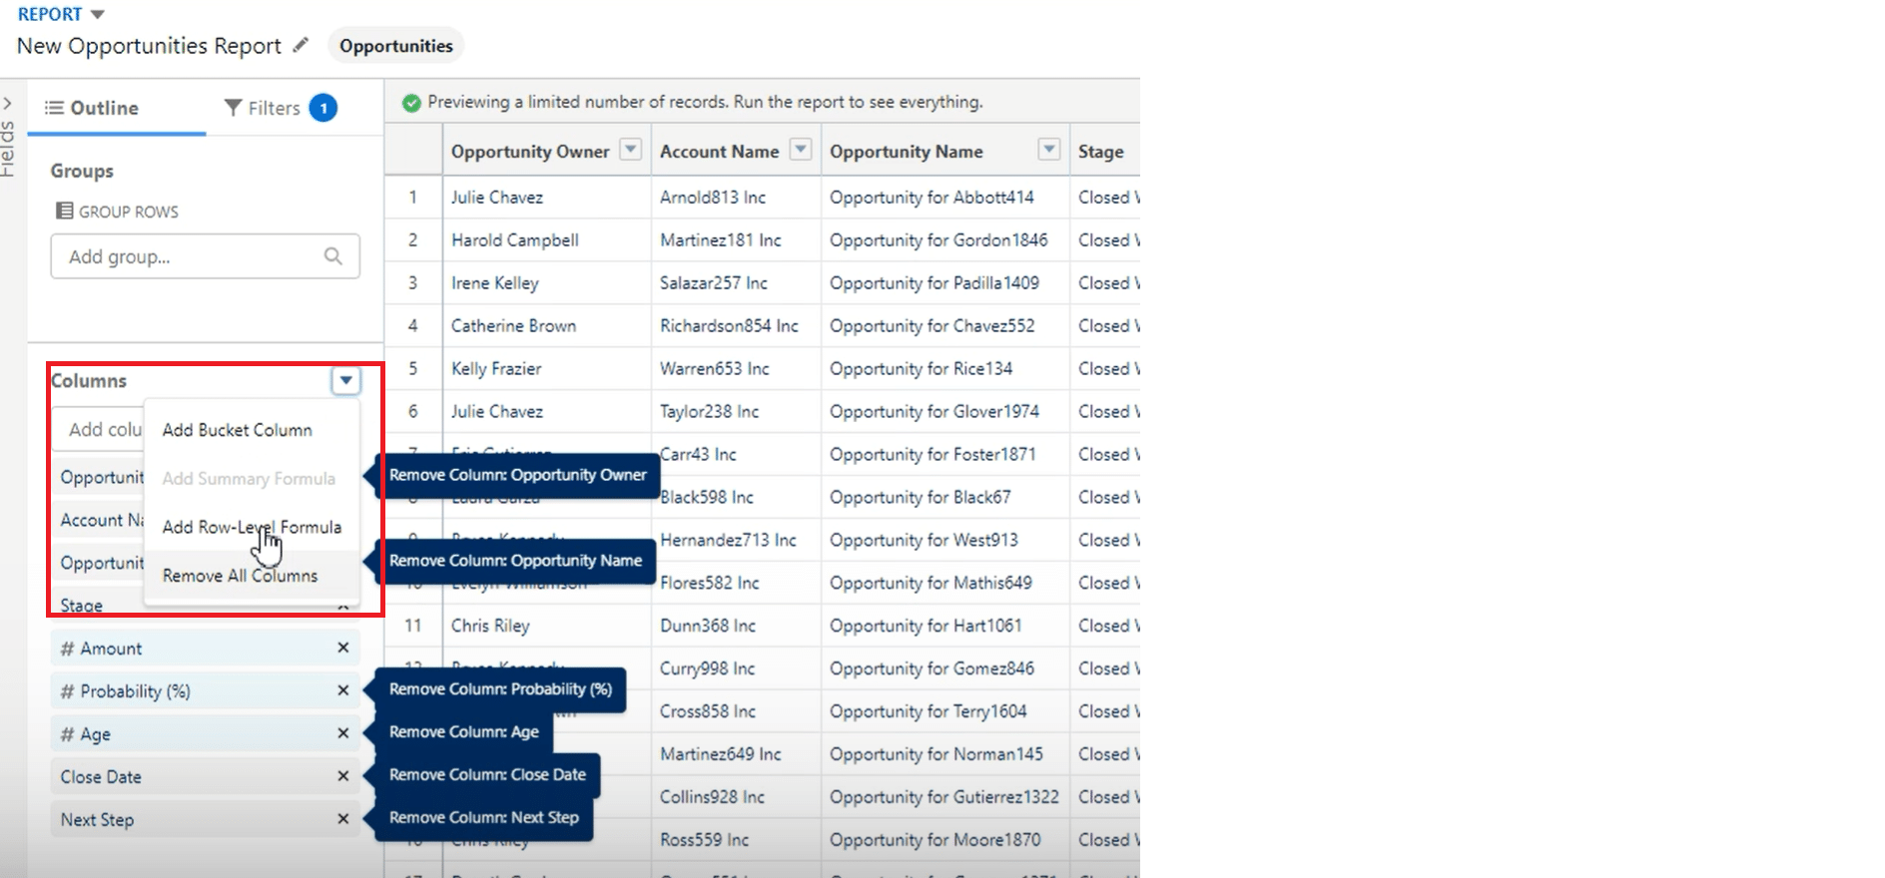1885x878 pixels.
Task: Click the search icon in Add group field
Action: 333,257
